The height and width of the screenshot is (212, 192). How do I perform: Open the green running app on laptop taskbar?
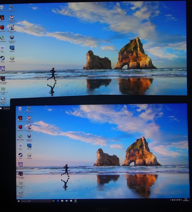coord(76,201)
